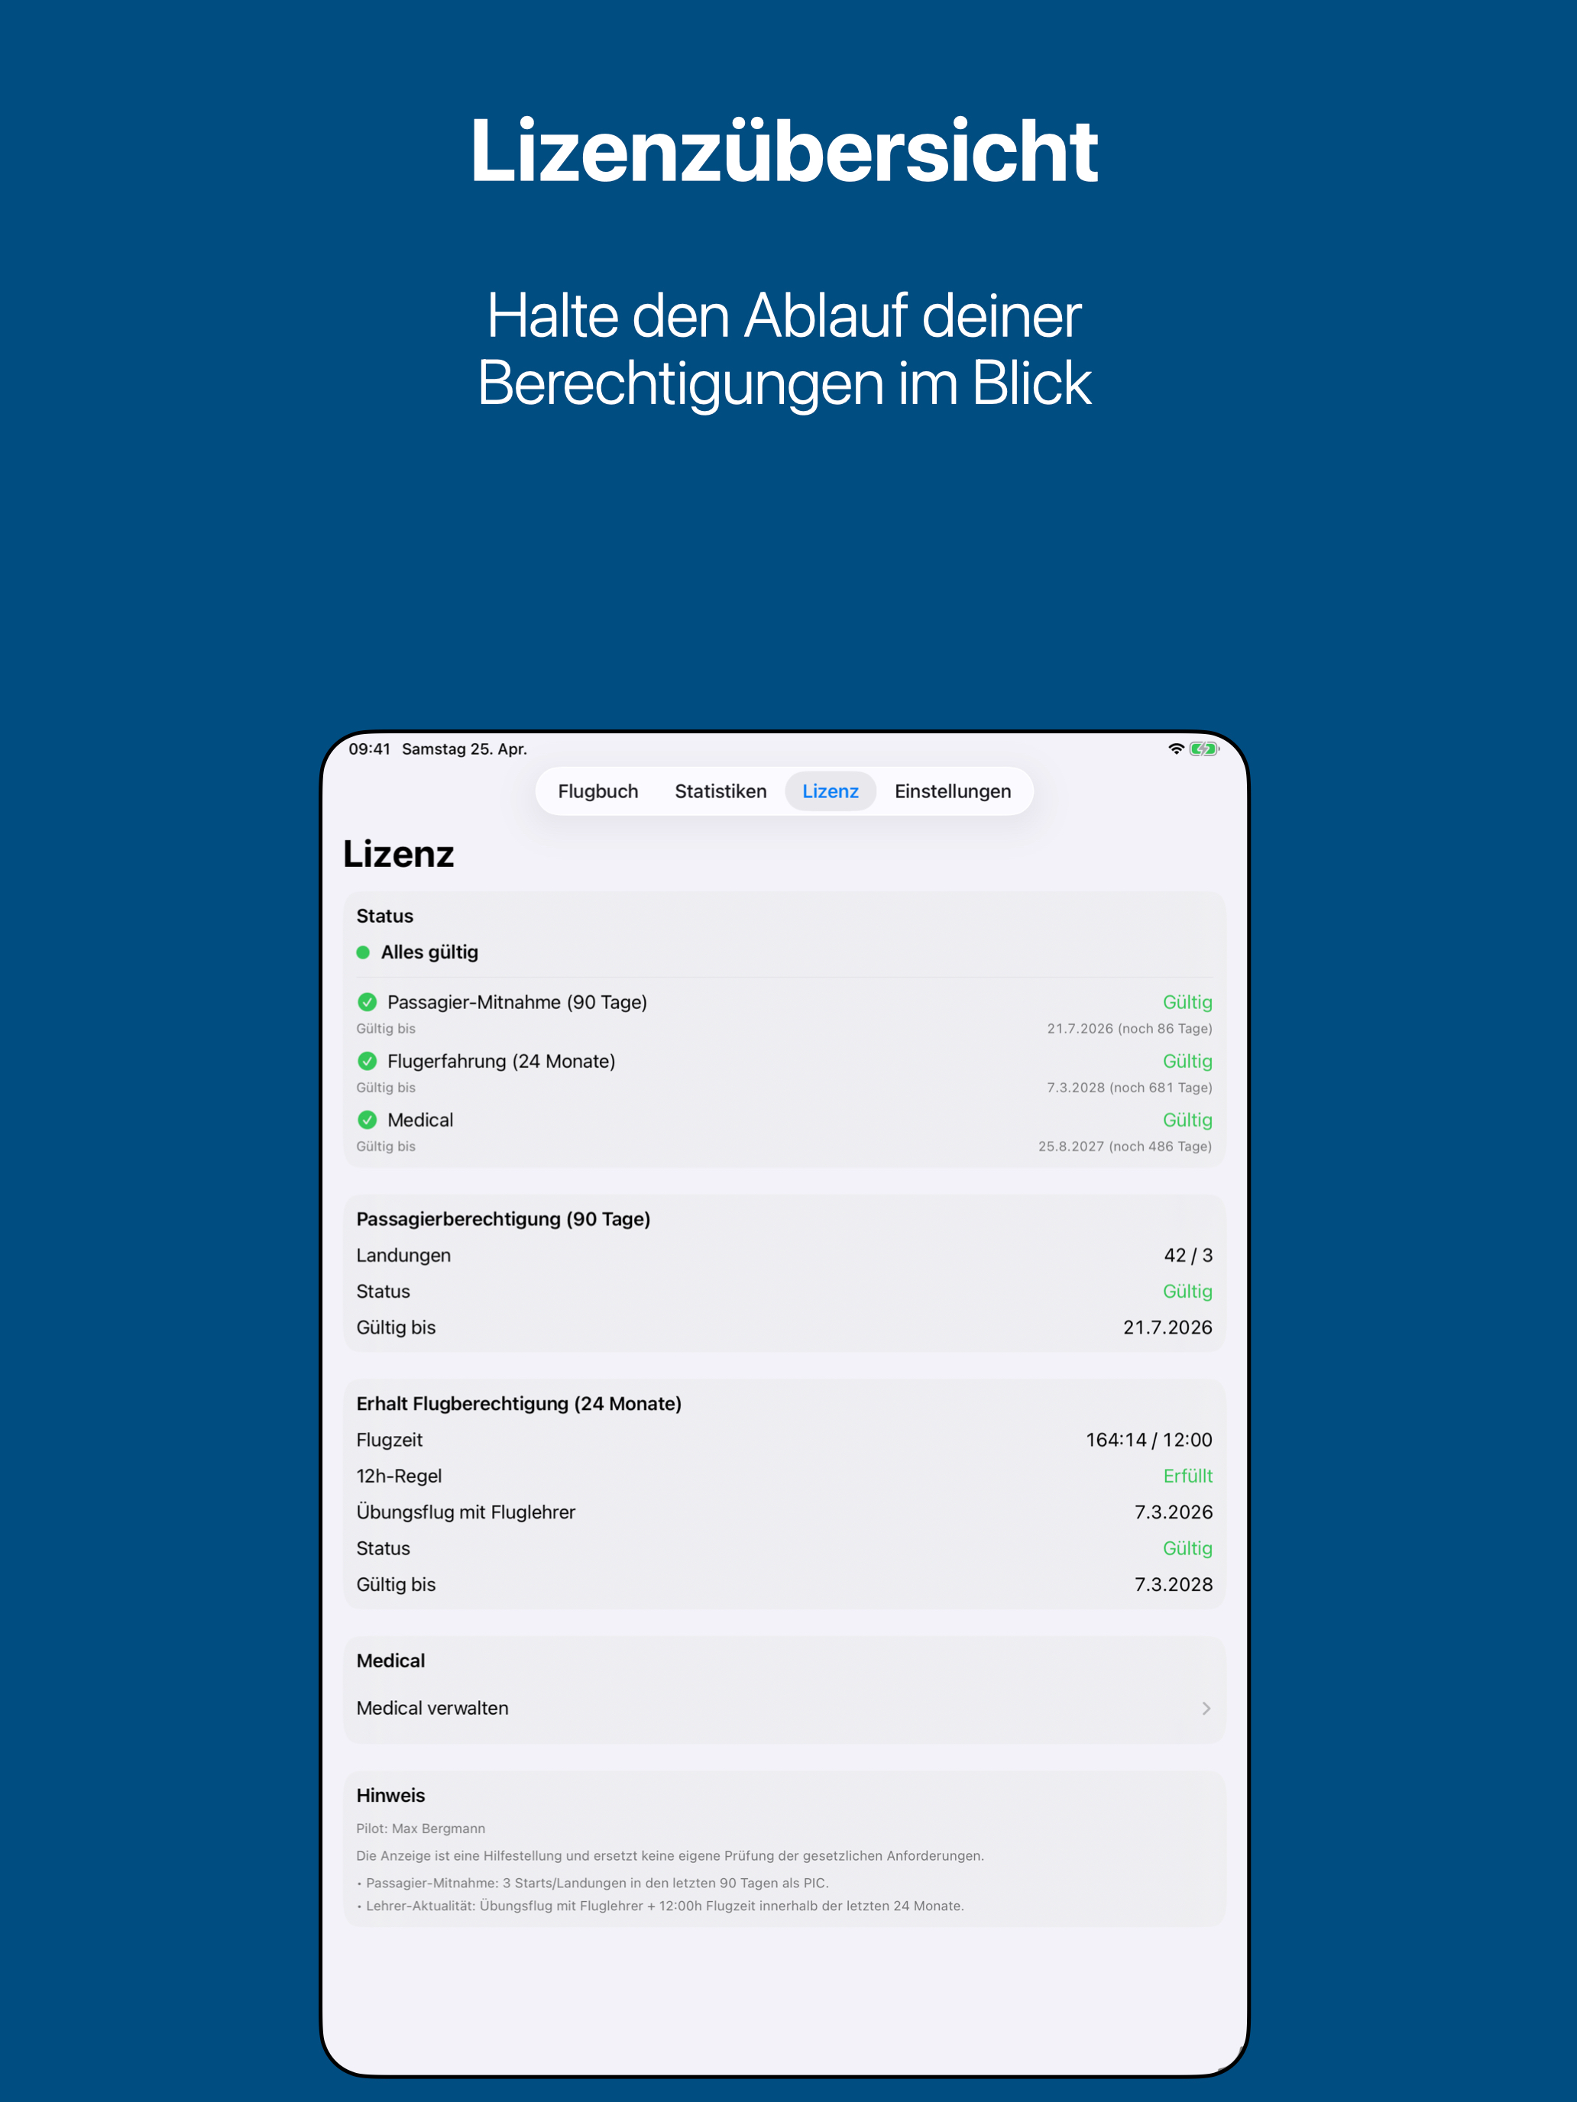Image resolution: width=1577 pixels, height=2102 pixels.
Task: Tap the Gültig label for Flugerfahrung
Action: tap(1187, 1060)
